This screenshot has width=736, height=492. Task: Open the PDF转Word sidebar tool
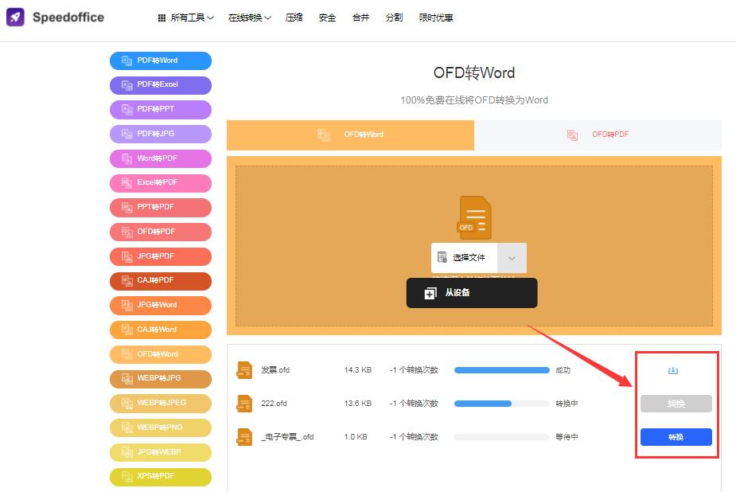click(x=161, y=61)
